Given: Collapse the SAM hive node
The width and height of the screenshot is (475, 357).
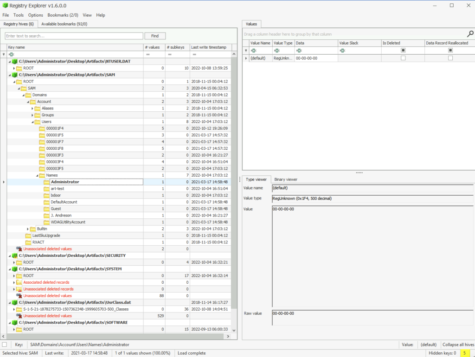Looking at the screenshot, I should 10,75.
